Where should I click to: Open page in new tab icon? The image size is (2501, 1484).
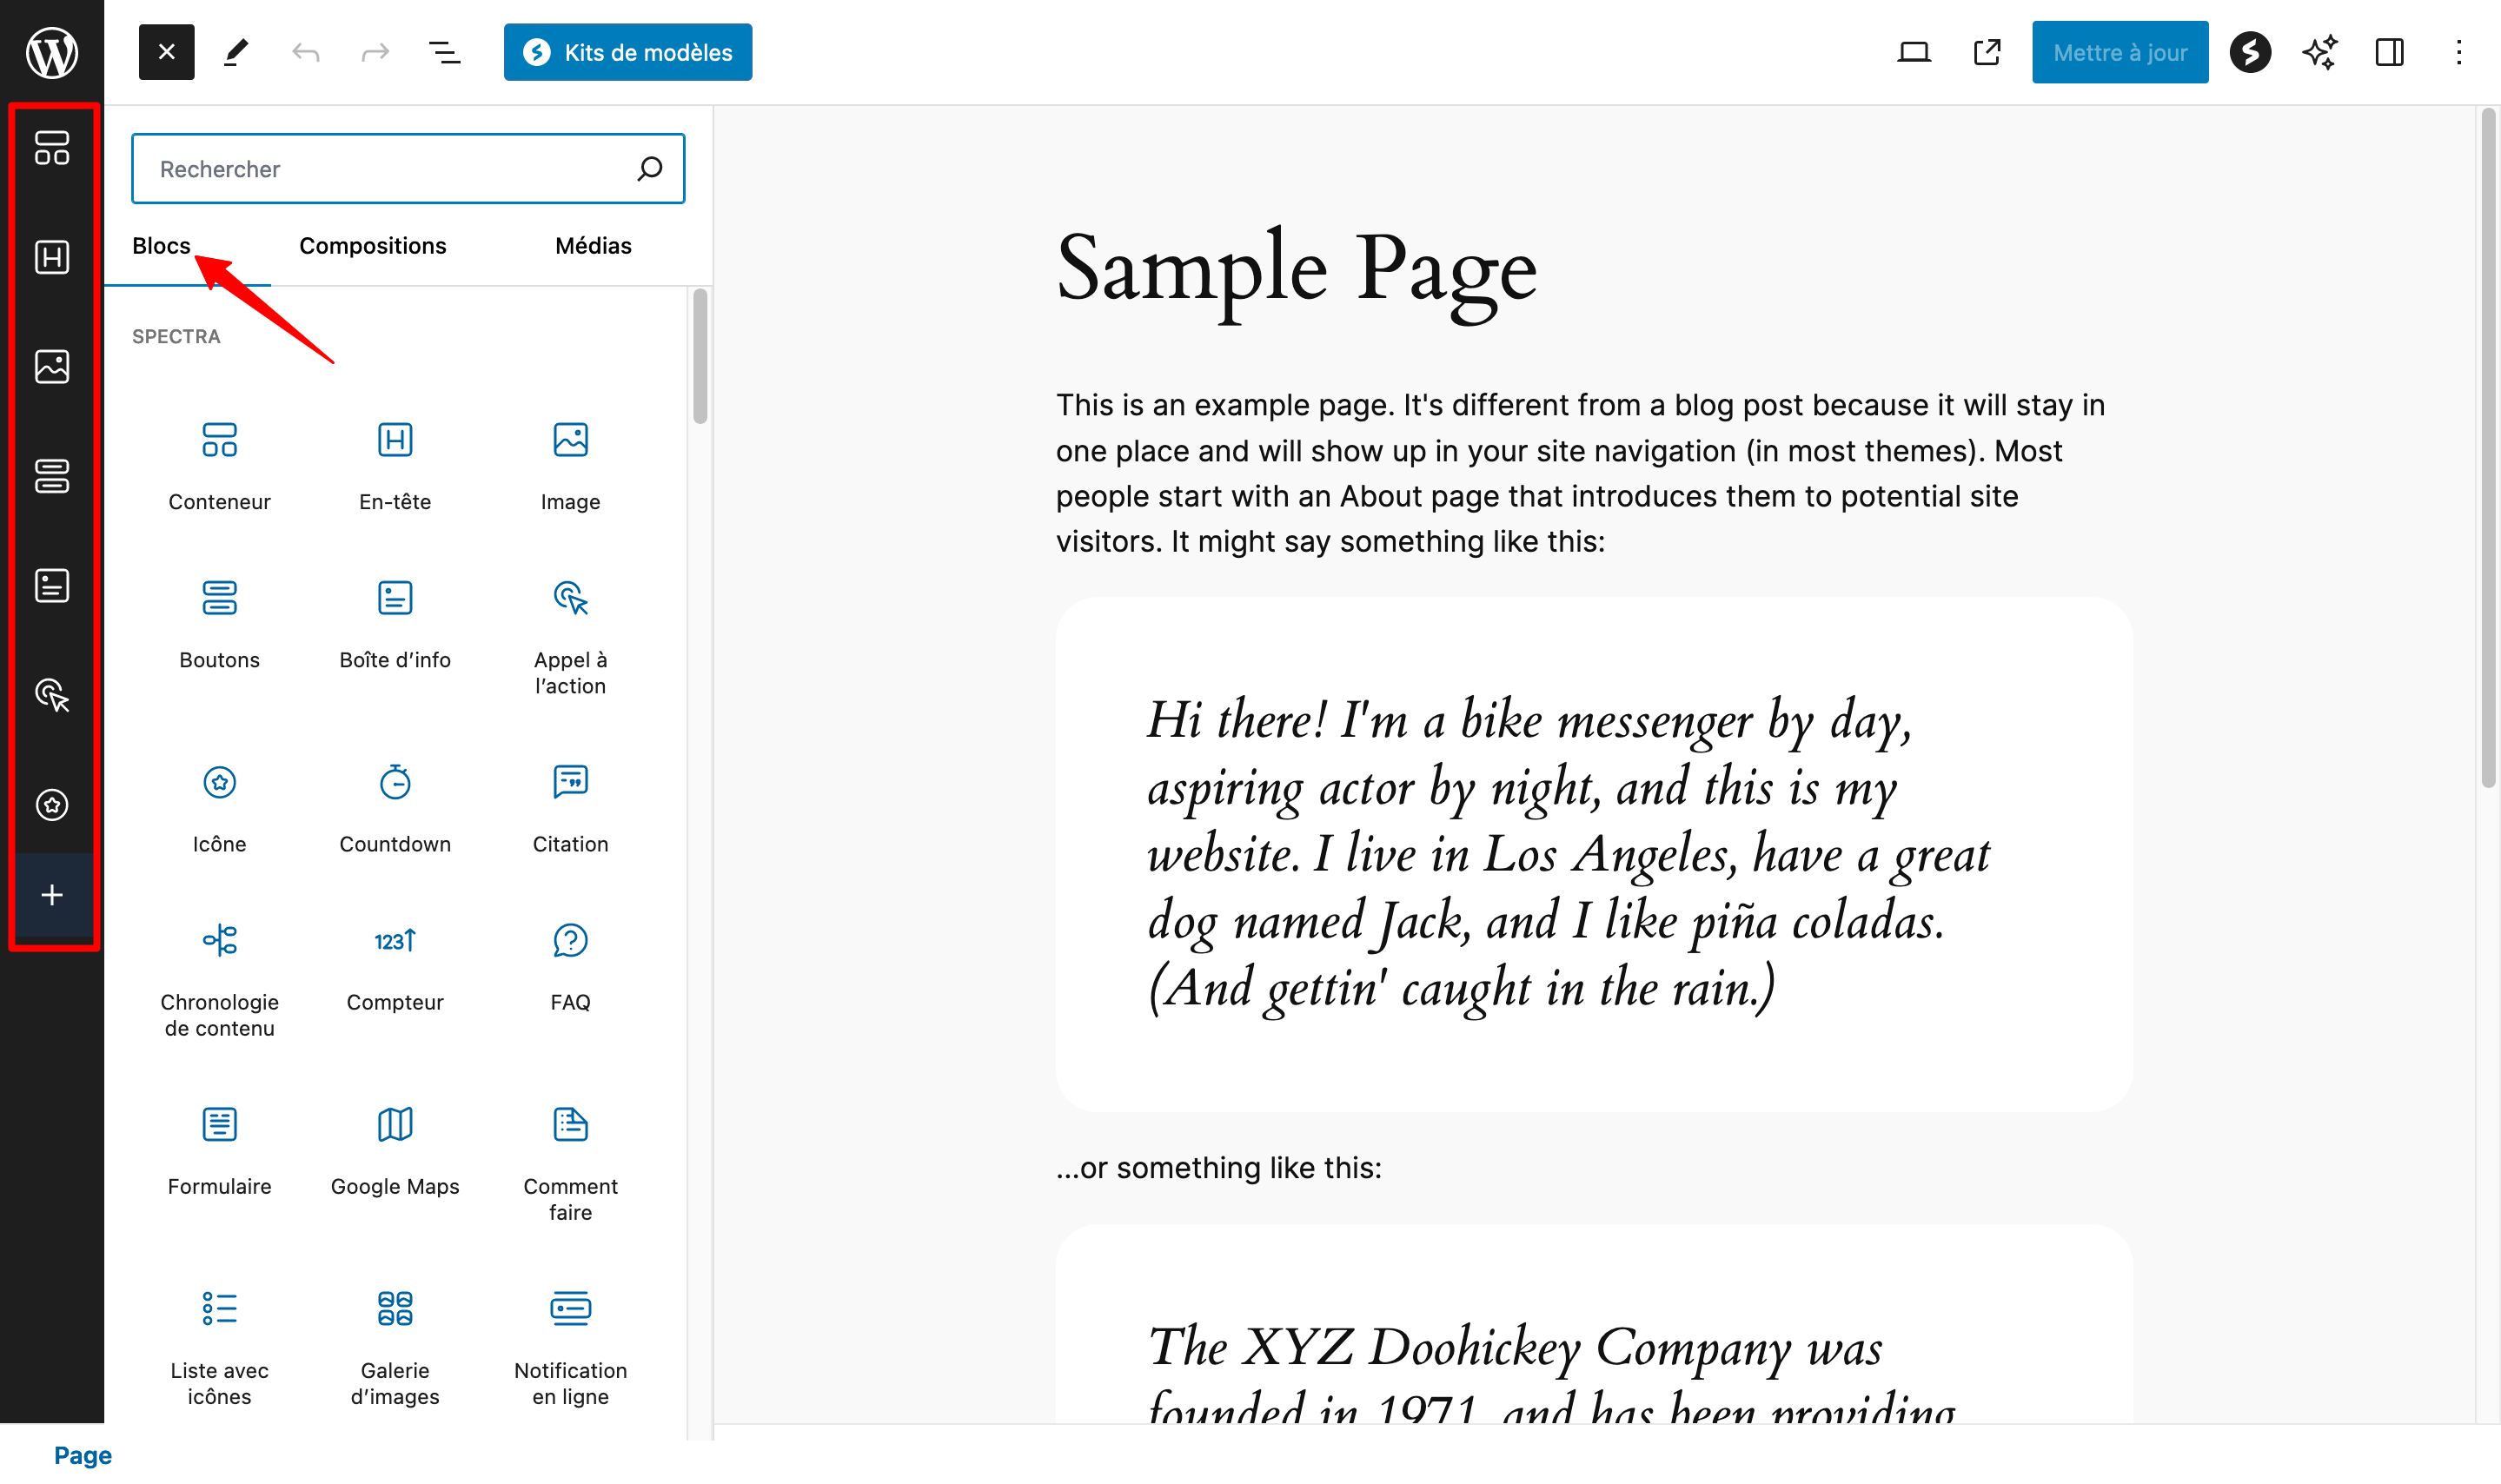tap(1986, 52)
